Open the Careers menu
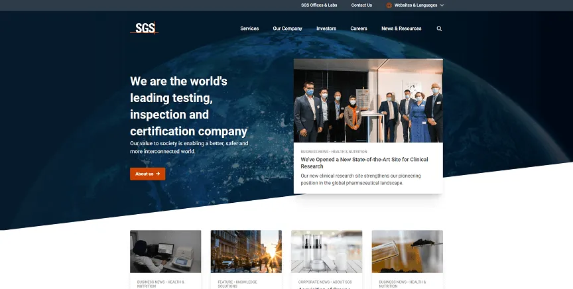This screenshot has height=289, width=573. [359, 29]
